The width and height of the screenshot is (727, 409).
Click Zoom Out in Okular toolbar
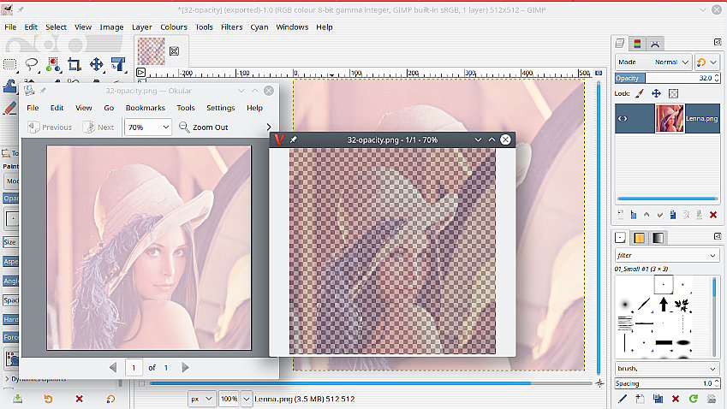(203, 127)
